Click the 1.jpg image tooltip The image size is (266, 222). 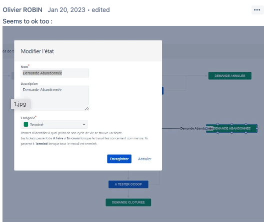coord(20,104)
